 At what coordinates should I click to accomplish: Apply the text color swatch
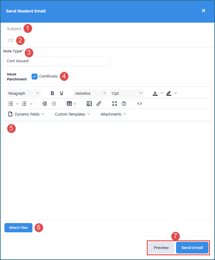pyautogui.click(x=155, y=93)
